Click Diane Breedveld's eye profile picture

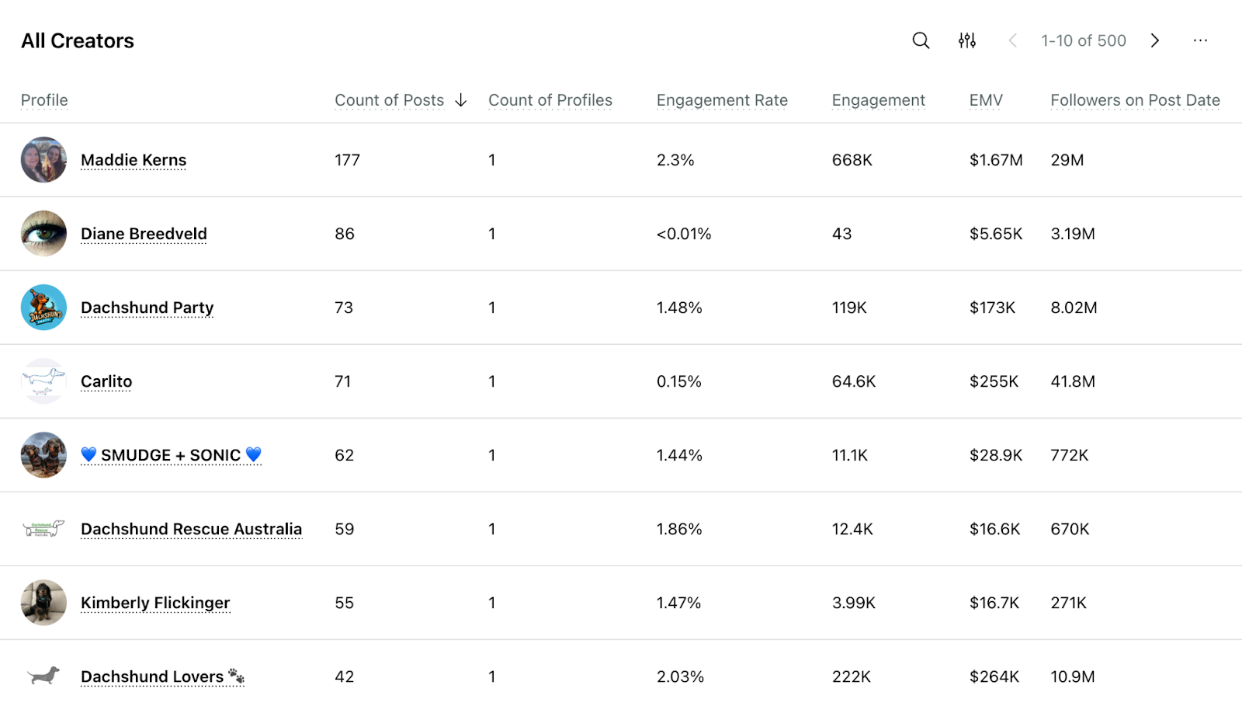coord(43,234)
